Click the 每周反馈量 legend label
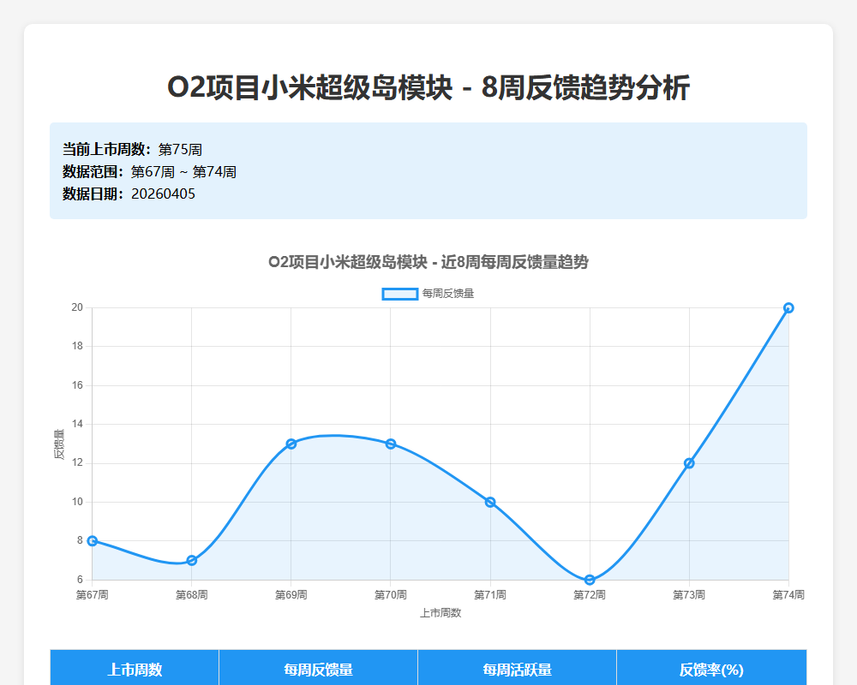The image size is (857, 685). (448, 294)
